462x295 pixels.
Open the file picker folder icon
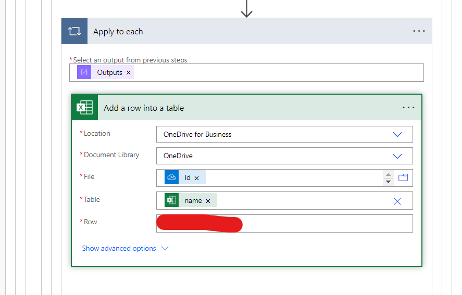point(403,178)
